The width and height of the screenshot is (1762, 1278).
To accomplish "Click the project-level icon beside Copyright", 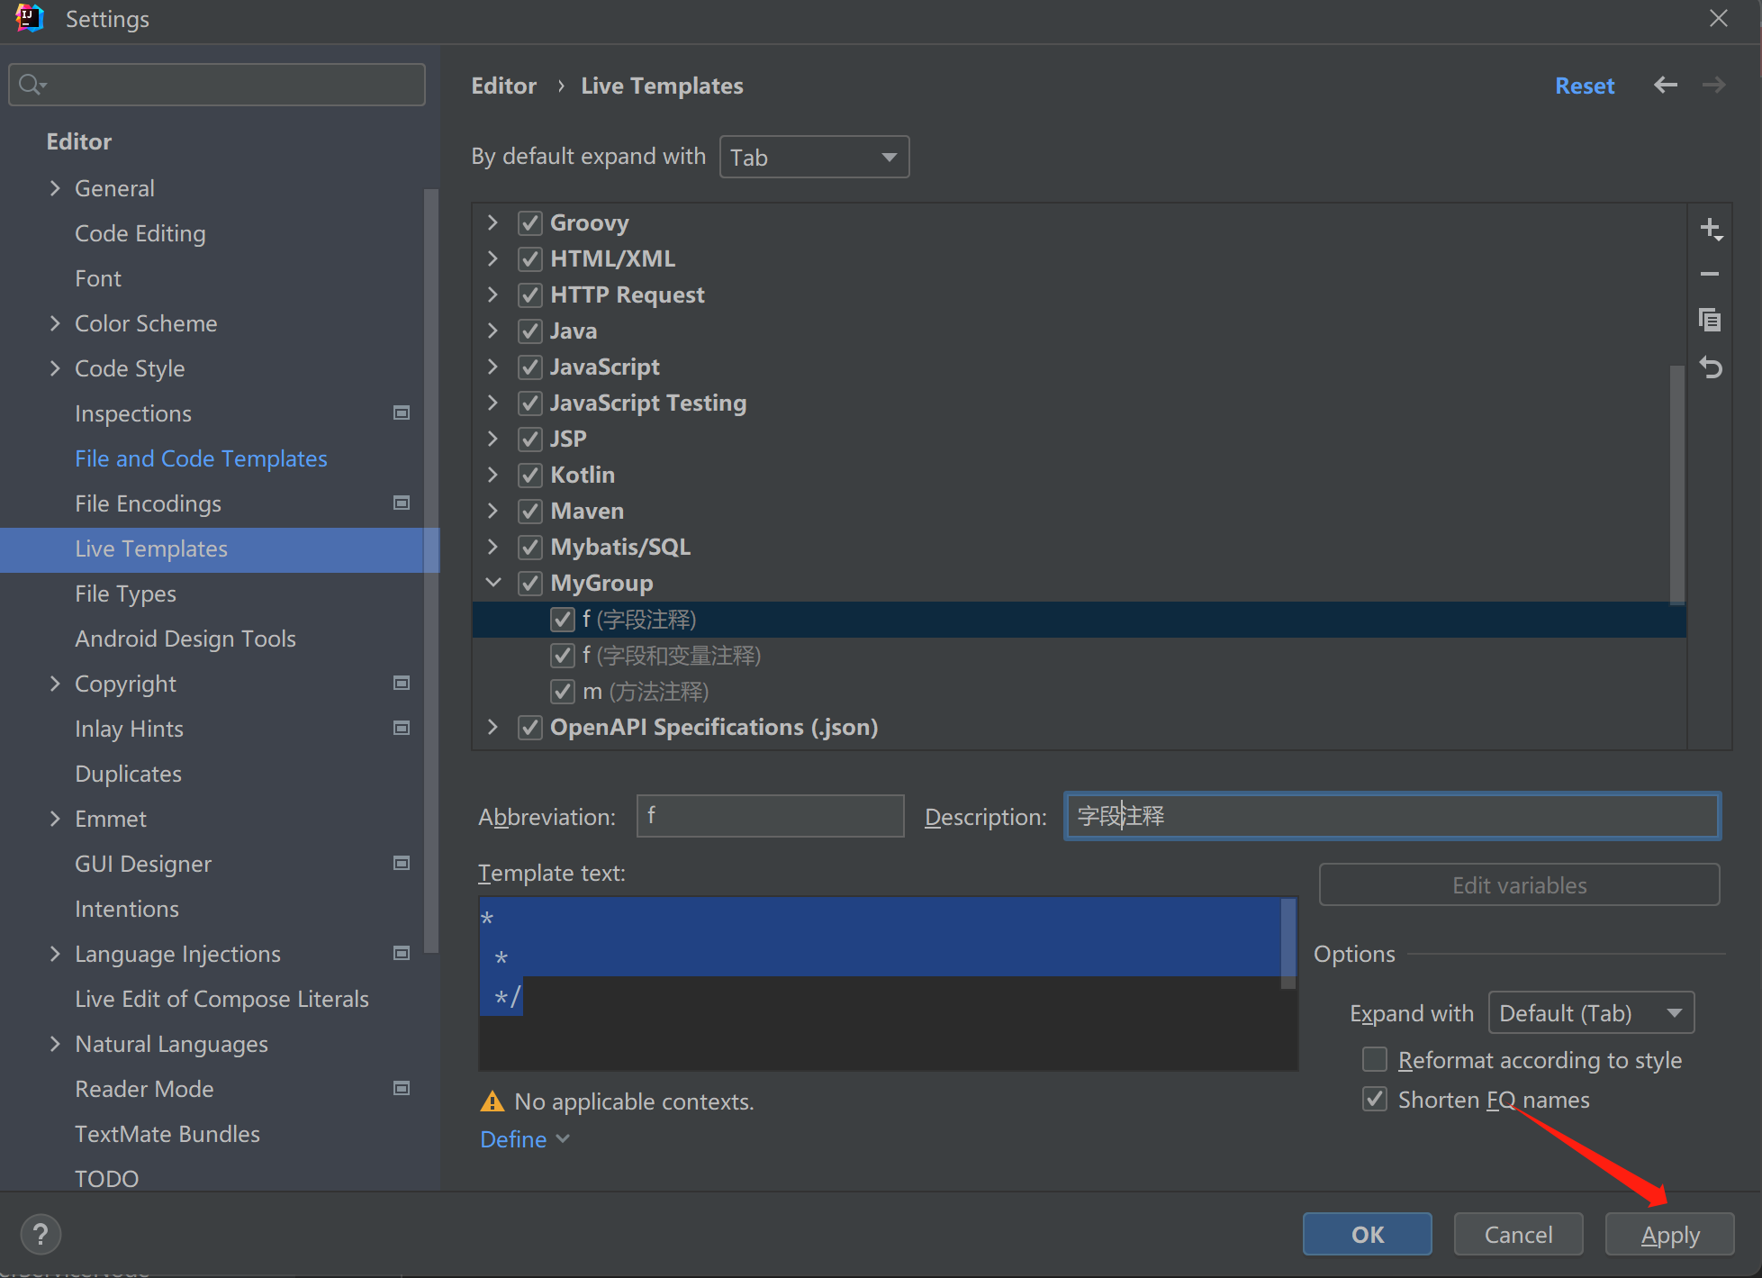I will coord(402,683).
